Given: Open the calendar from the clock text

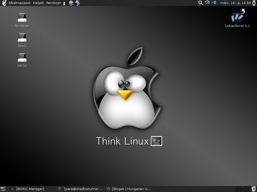Looking at the screenshot, I should (235, 3).
